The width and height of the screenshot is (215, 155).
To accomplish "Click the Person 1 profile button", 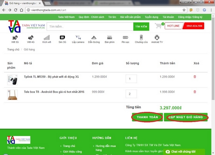I will (185, 2).
